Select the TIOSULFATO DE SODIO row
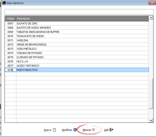The image size is (156, 137). pyautogui.click(x=77, y=36)
